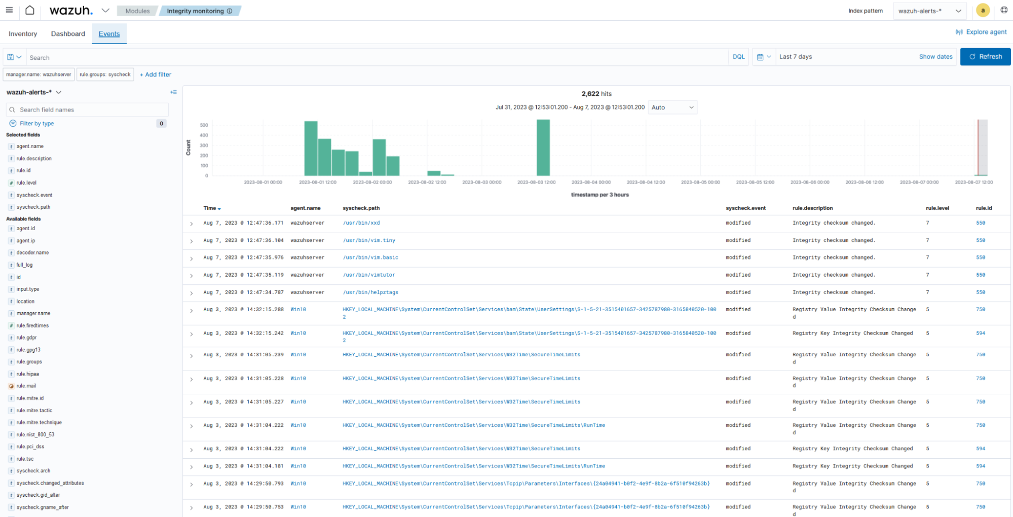Click the rule.firedtimes number-type icon
The image size is (1013, 517).
click(x=11, y=325)
